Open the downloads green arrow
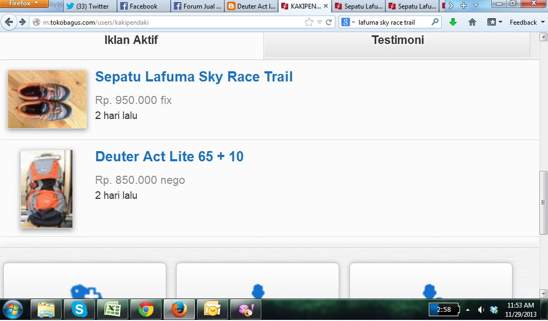 (x=453, y=23)
